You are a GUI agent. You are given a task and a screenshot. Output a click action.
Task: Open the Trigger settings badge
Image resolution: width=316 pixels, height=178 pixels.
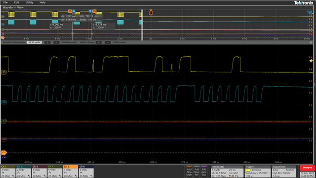coord(257,172)
